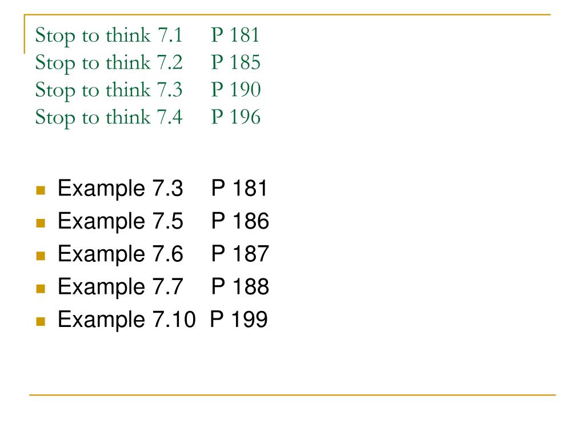Click page reference P 188

point(240,286)
